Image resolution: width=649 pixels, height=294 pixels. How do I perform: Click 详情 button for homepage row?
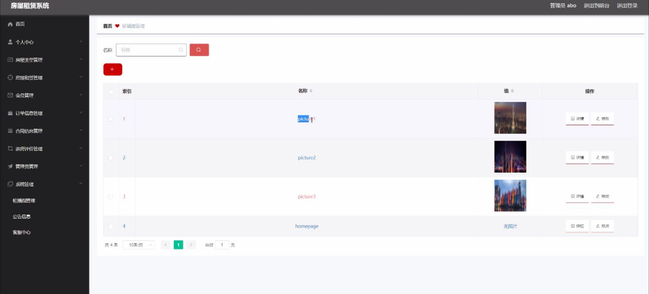point(577,226)
